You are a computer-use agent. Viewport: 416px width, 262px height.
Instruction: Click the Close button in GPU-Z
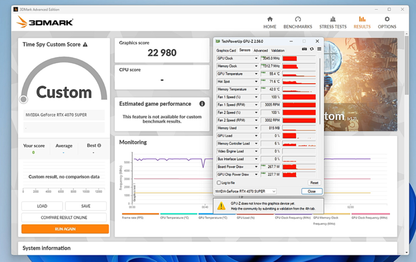tap(312, 191)
